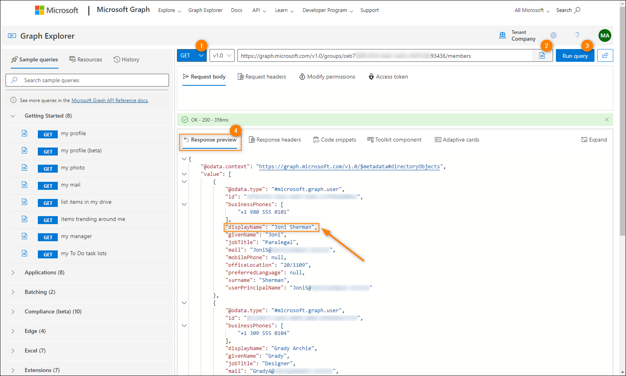Viewport: 626px width, 376px height.
Task: Click the request URL input field
Action: [385, 56]
